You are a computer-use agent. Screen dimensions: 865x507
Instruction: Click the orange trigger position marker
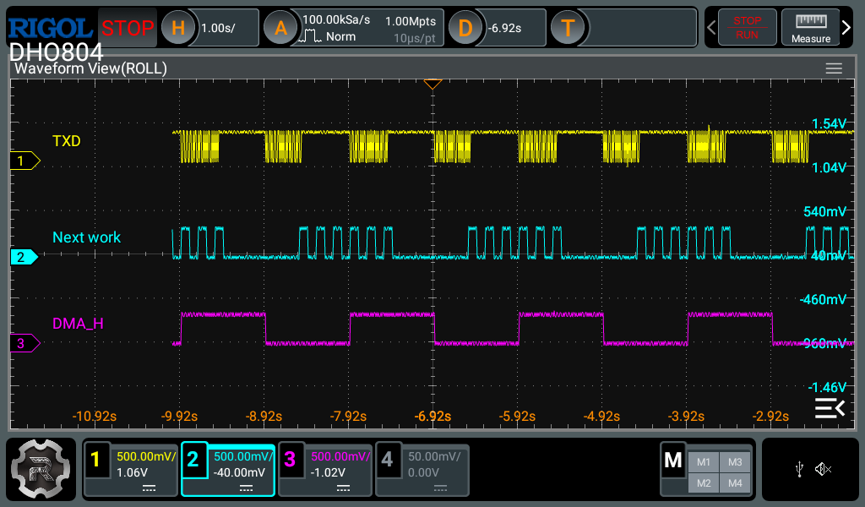(432, 84)
